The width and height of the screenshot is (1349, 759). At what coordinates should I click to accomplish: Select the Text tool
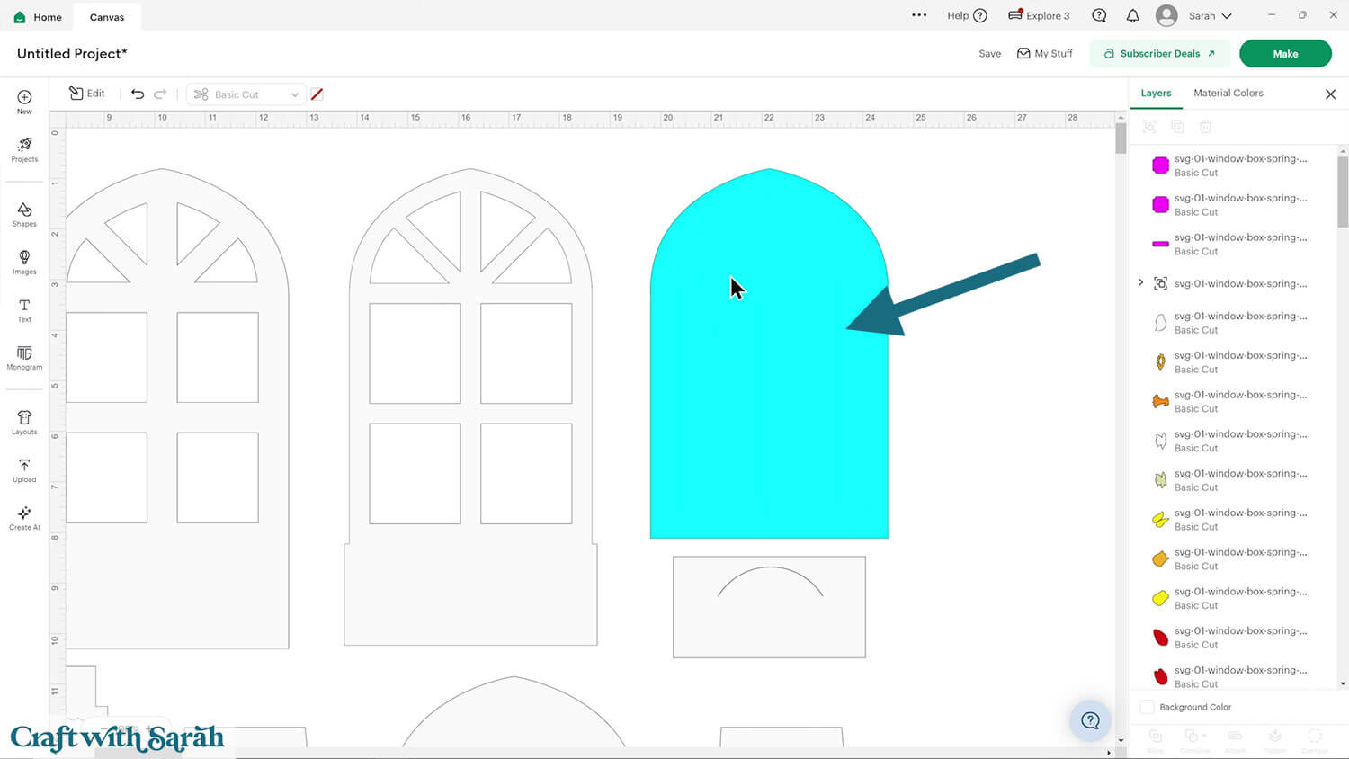coord(24,310)
